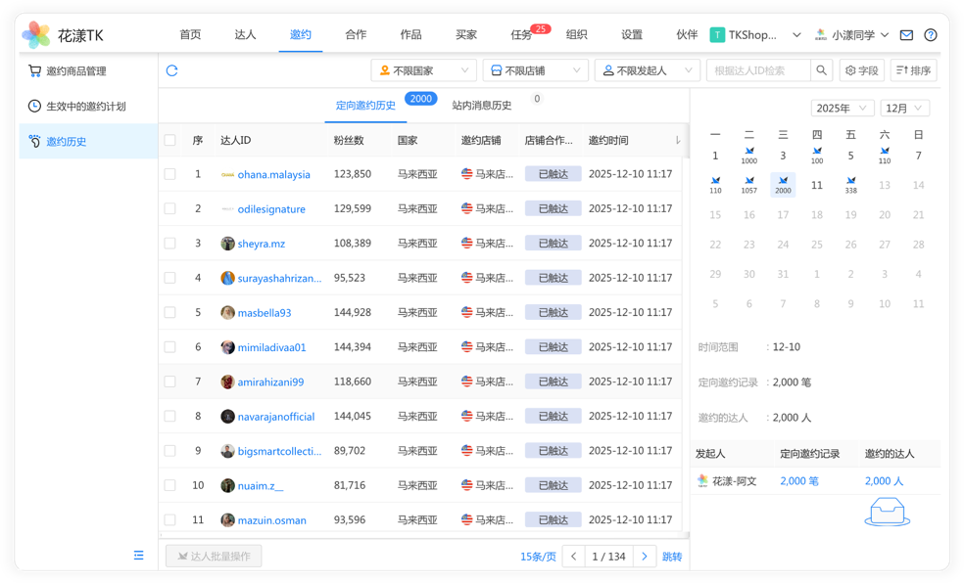This screenshot has height=583, width=964.
Task: Click the creator ID search field
Action: (x=758, y=70)
